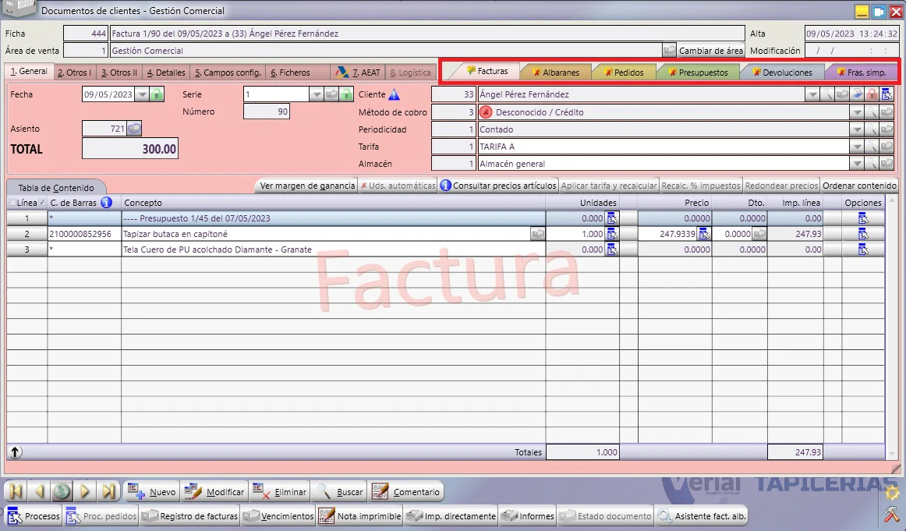Click the Número field showing 90
This screenshot has width=906, height=531.
pos(267,112)
